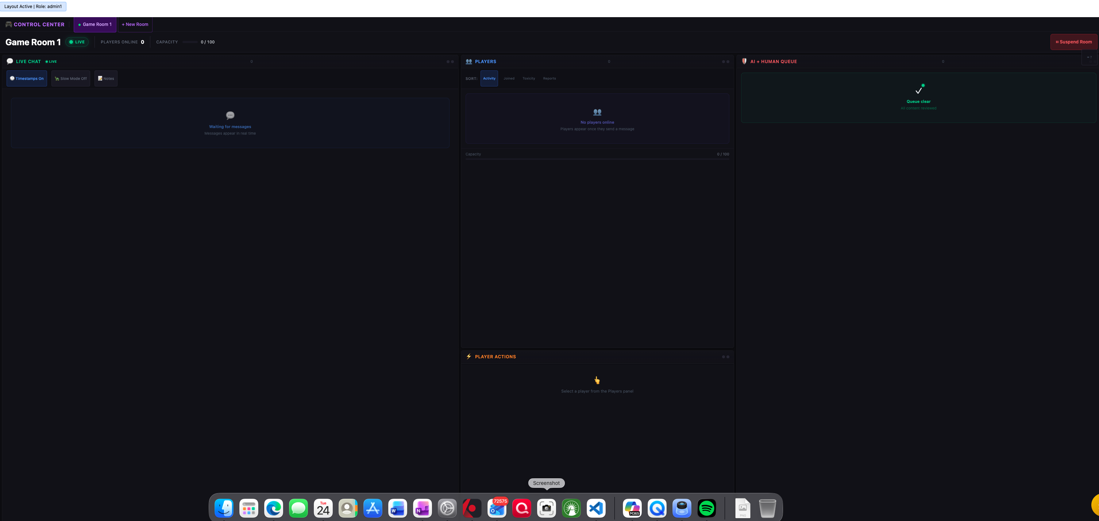Click the lightning icon next to Player Actions

[x=468, y=356]
